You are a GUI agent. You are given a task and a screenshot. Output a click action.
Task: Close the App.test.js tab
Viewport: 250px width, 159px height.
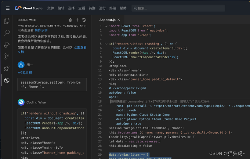(119, 20)
